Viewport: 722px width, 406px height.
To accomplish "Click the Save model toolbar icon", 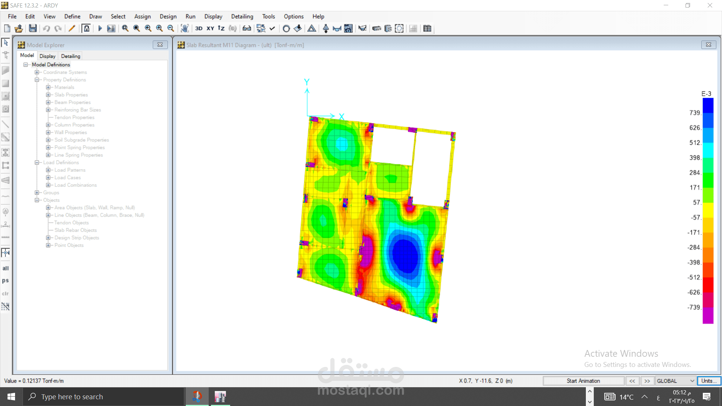I will [33, 29].
